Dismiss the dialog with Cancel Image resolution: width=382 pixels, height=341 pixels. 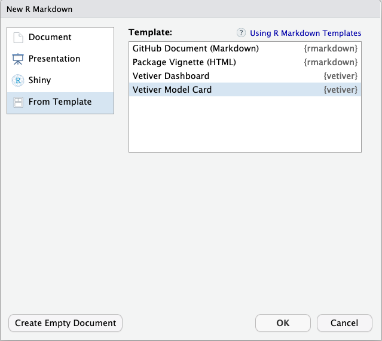(344, 323)
